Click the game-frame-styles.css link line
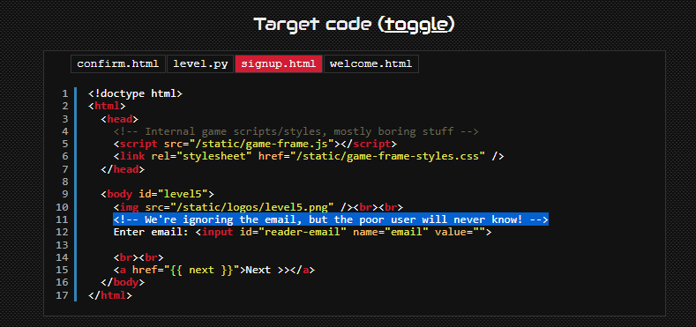The image size is (696, 327). (309, 157)
